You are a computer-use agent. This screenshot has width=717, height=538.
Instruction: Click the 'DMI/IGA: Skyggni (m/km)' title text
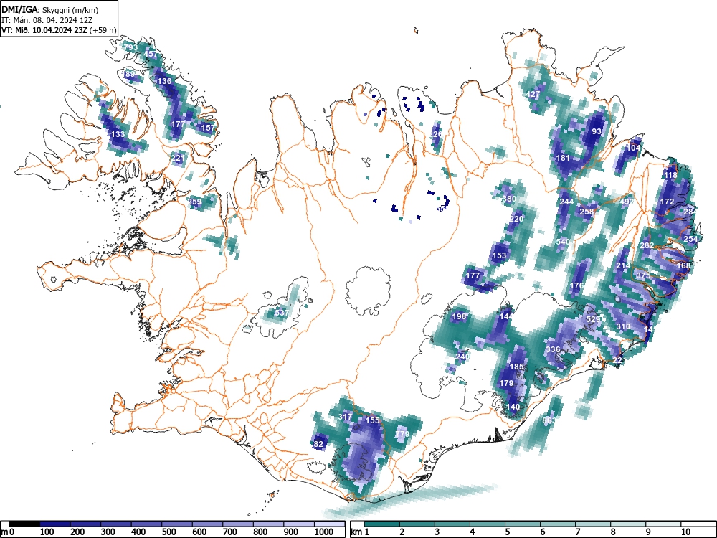tap(50, 9)
